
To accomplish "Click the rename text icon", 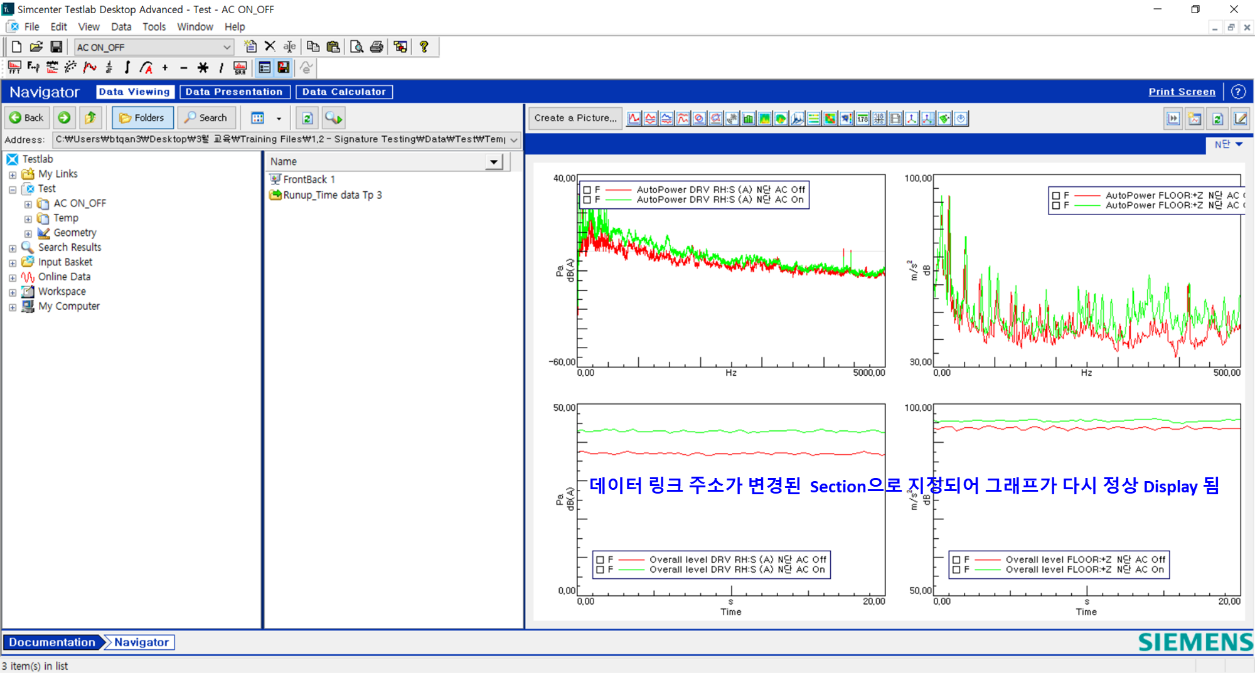I will tap(289, 46).
